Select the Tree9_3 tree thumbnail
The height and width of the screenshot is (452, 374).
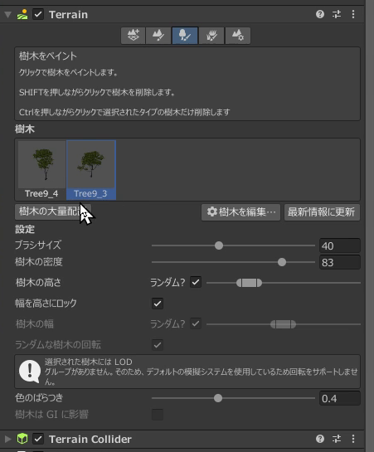click(91, 170)
